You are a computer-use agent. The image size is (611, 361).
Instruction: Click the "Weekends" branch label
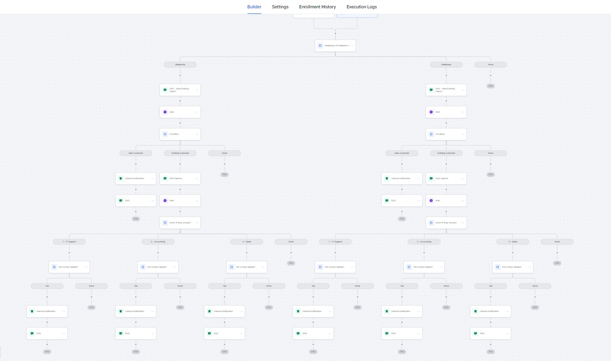pos(180,64)
